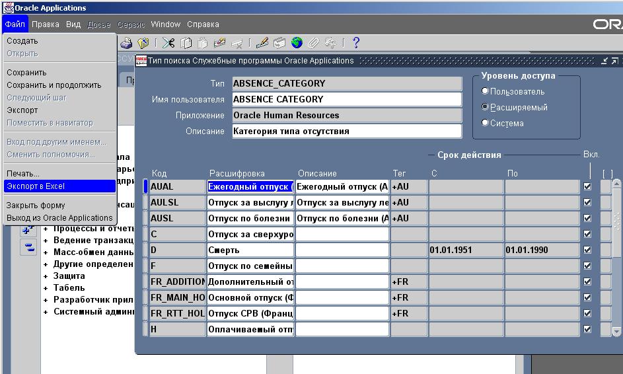Click the Описание field for code C
This screenshot has height=374, width=623.
(342, 234)
